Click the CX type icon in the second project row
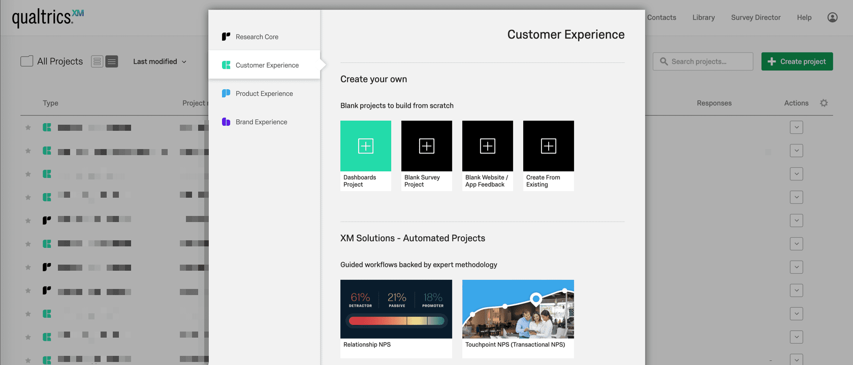Viewport: 853px width, 365px height. point(47,151)
